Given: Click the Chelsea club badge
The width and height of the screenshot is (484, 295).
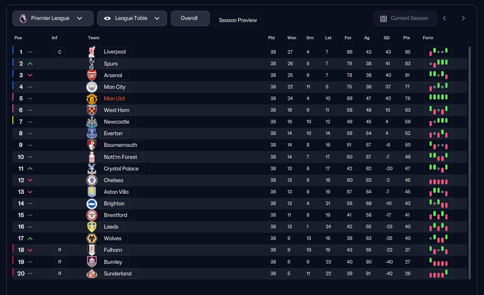Looking at the screenshot, I should pyautogui.click(x=92, y=180).
